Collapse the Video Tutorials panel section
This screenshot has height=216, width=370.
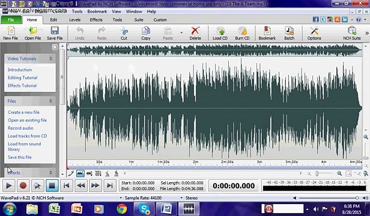pos(50,58)
